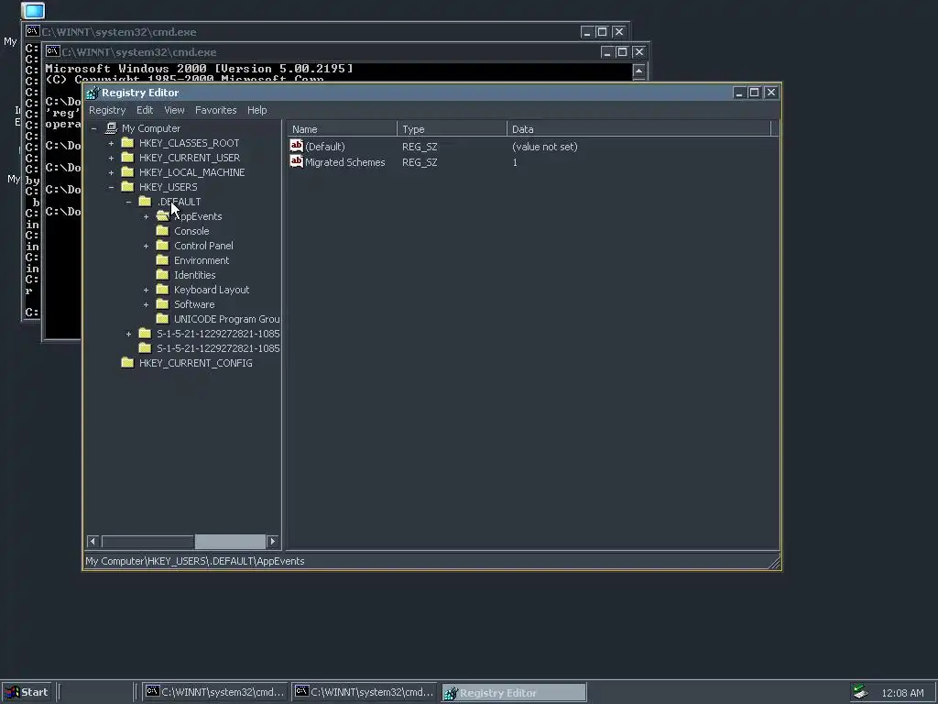938x704 pixels.
Task: Open the View menu
Action: pos(174,110)
